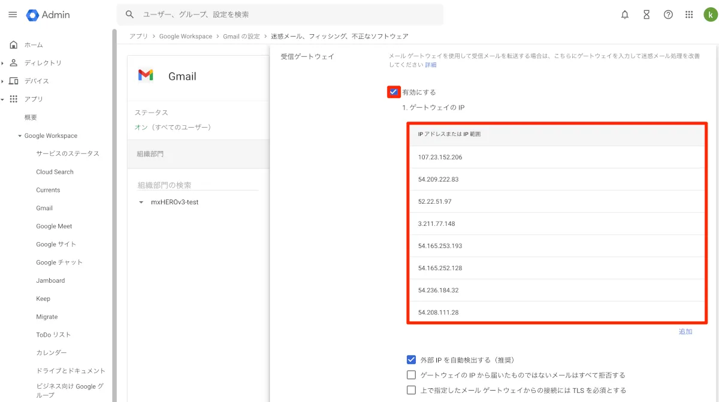
Task: Click the 追加 link below IP list
Action: click(x=685, y=331)
